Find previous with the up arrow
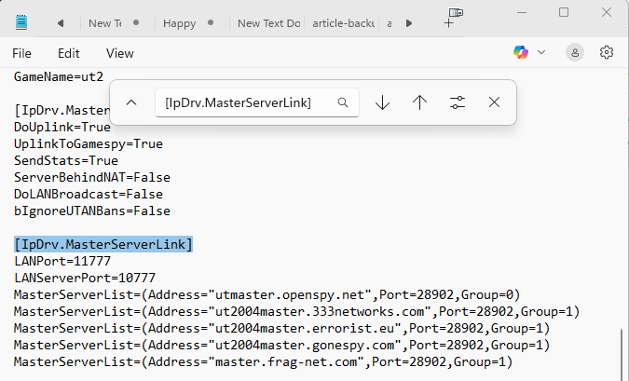The height and width of the screenshot is (381, 629). coord(419,102)
